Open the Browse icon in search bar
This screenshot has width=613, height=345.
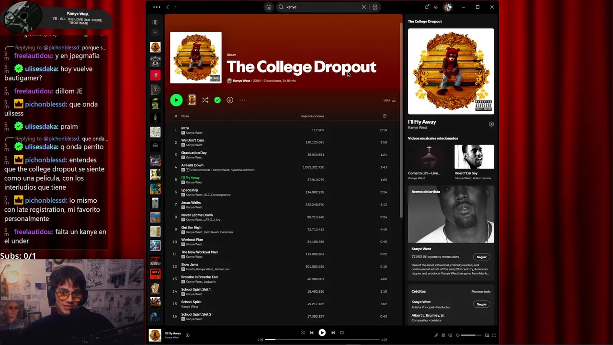tap(375, 7)
